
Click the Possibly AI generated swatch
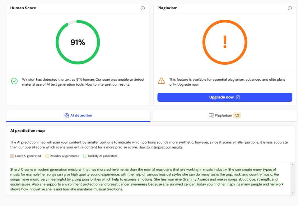47,156
